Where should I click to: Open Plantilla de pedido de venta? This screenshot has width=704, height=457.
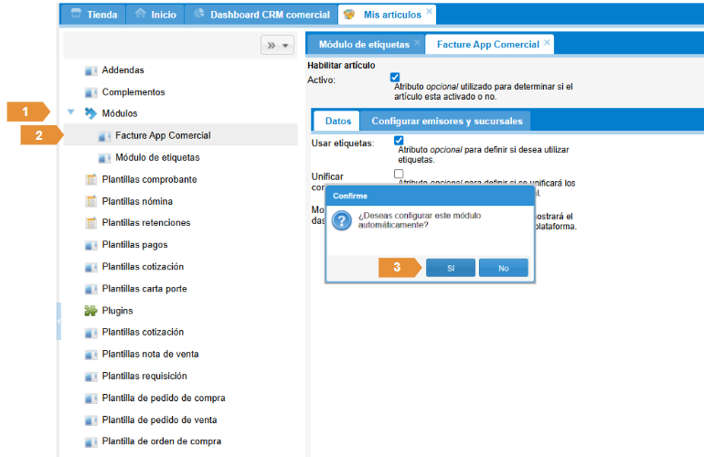tap(159, 420)
